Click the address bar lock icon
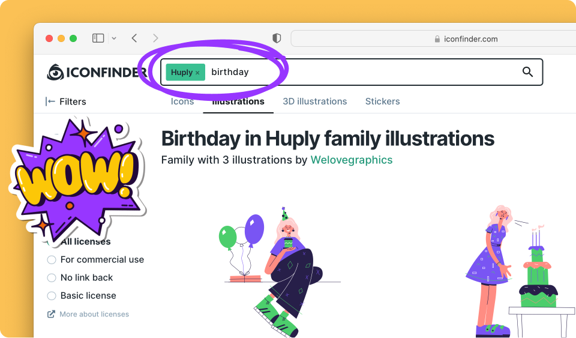 click(x=437, y=39)
